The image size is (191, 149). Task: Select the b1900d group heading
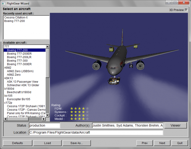pyautogui.click(x=9, y=89)
